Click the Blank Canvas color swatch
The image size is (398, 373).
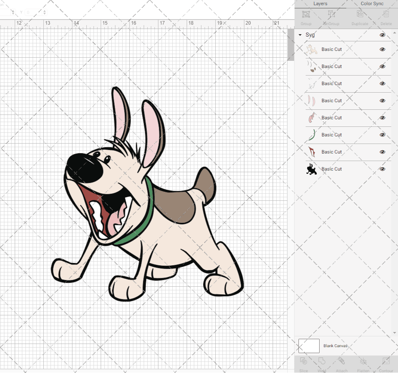click(x=309, y=346)
